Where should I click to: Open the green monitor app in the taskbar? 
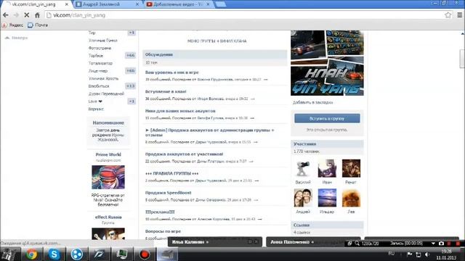coord(122,254)
